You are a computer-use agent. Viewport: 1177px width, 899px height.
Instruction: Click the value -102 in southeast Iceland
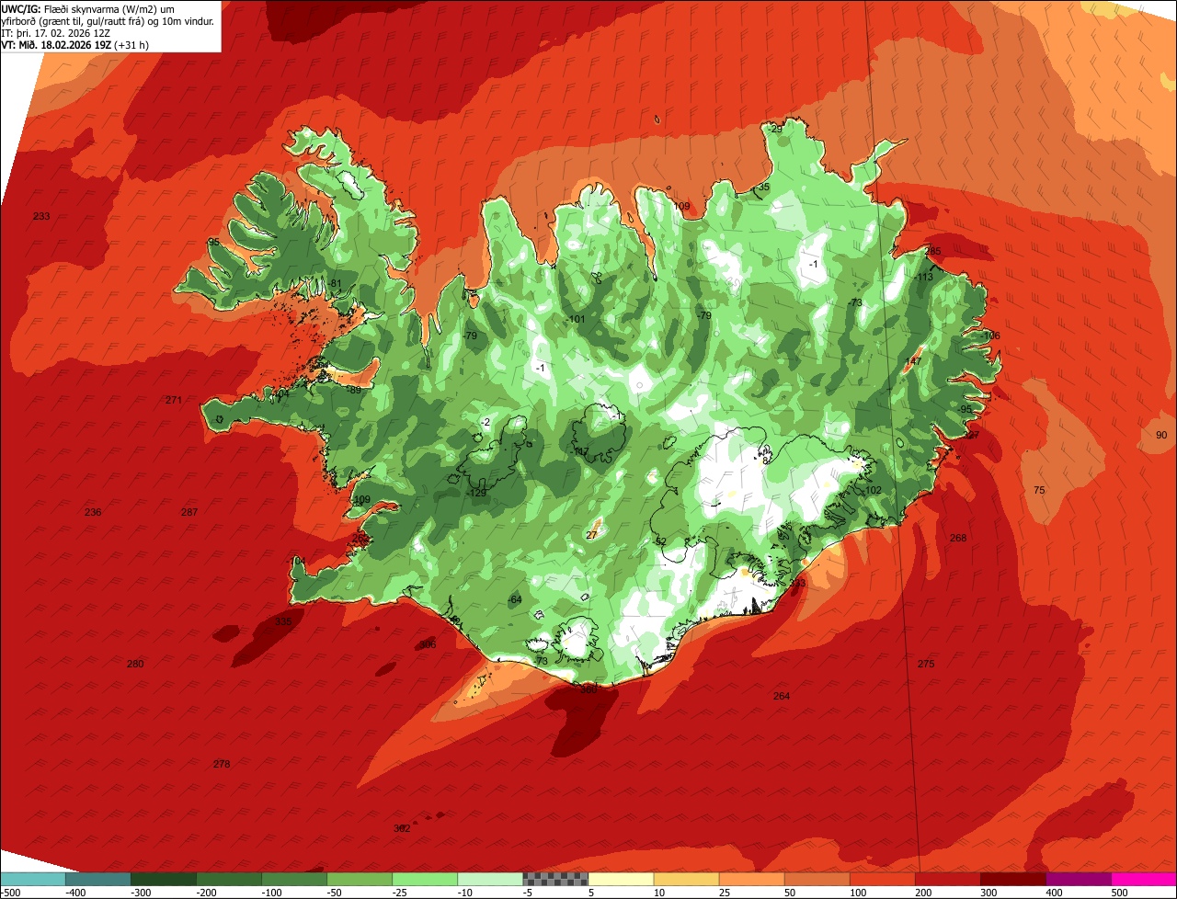(x=872, y=490)
